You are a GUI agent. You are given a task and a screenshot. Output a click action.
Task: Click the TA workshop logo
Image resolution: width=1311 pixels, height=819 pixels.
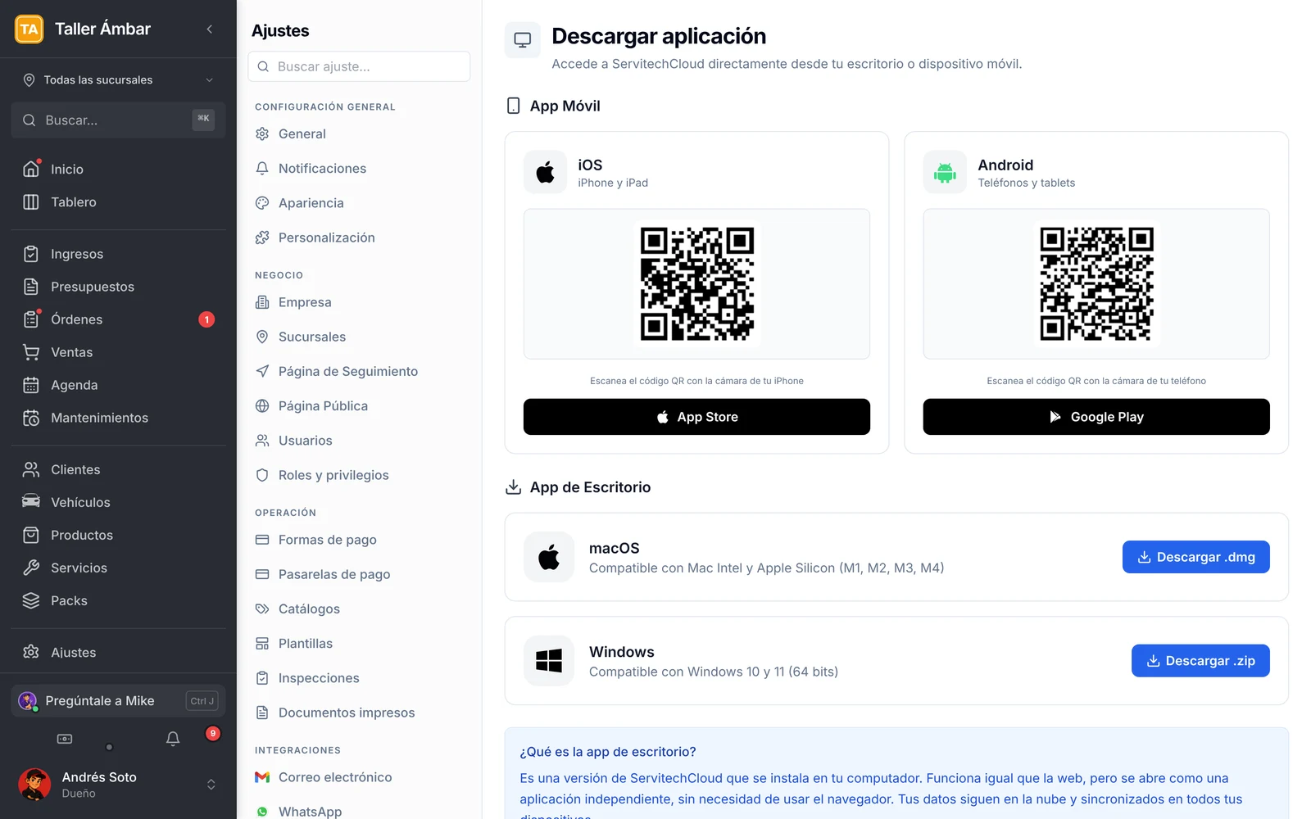pos(29,29)
